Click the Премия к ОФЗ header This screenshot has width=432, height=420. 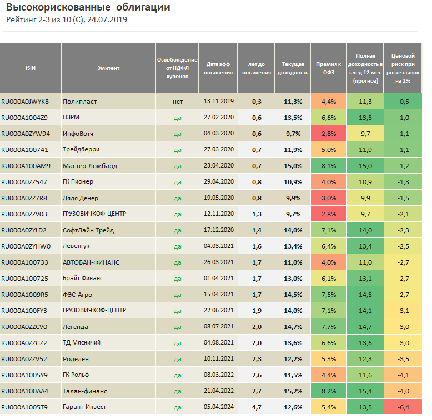click(328, 68)
